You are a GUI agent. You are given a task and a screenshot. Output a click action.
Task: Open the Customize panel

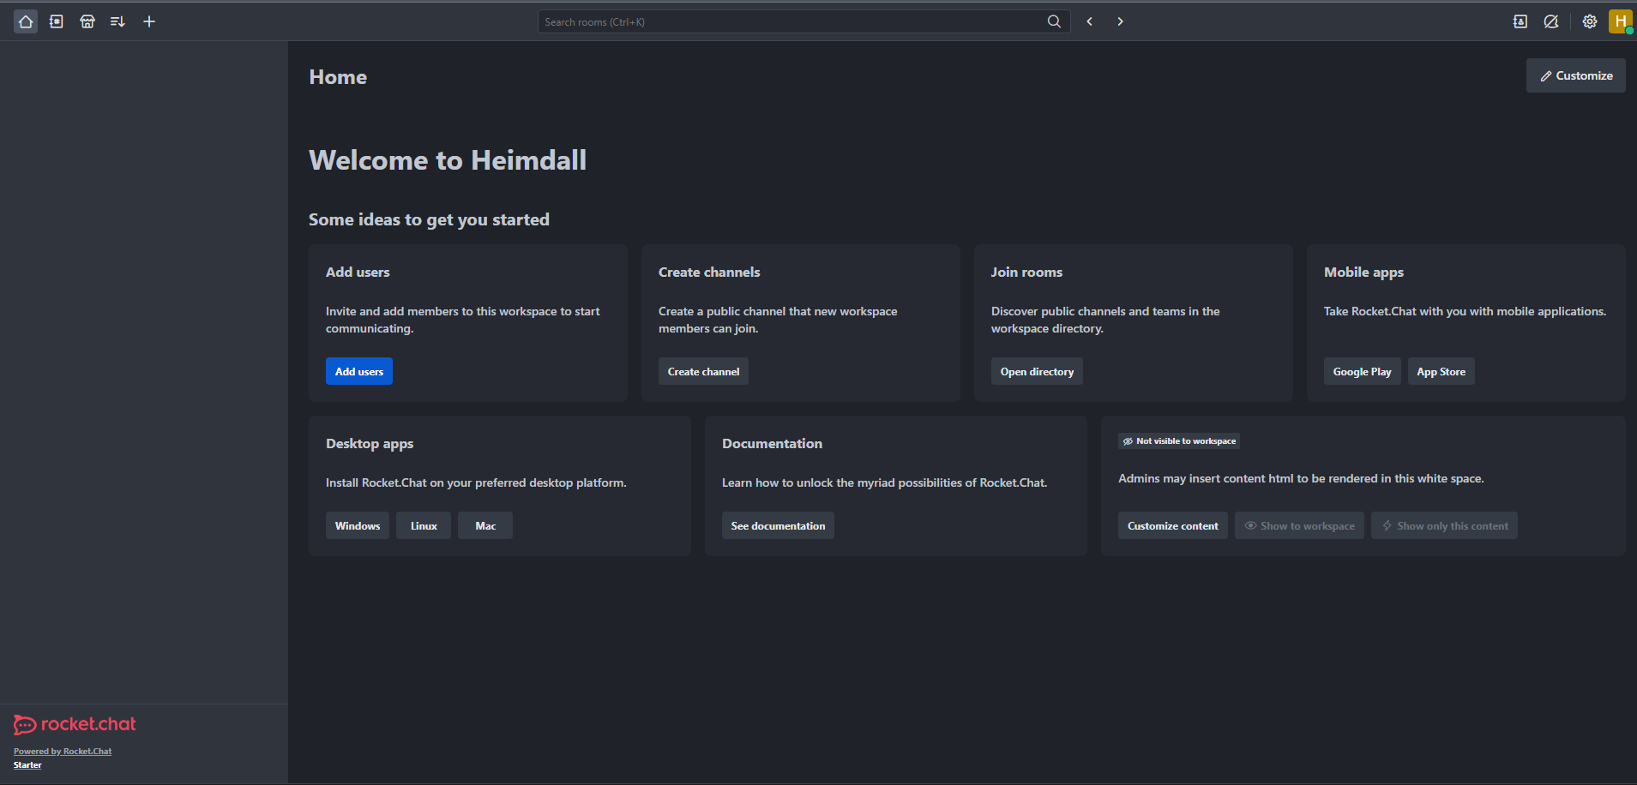point(1574,75)
